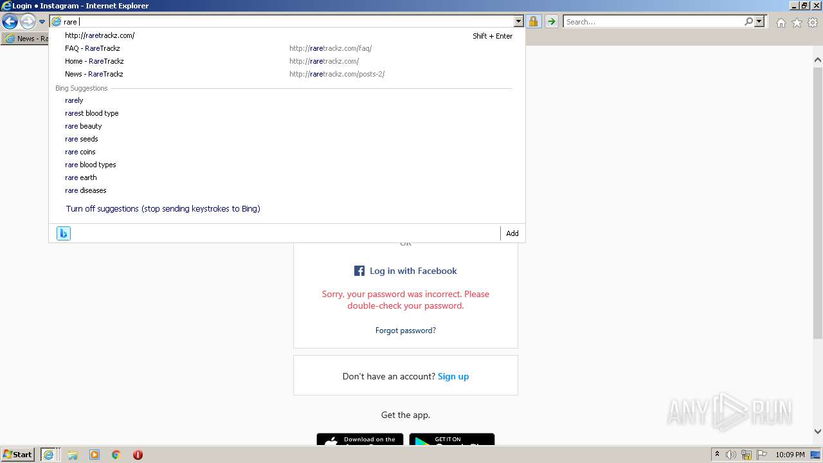Click page scrollbar up arrow
Screen dimensions: 823x463
point(818,60)
